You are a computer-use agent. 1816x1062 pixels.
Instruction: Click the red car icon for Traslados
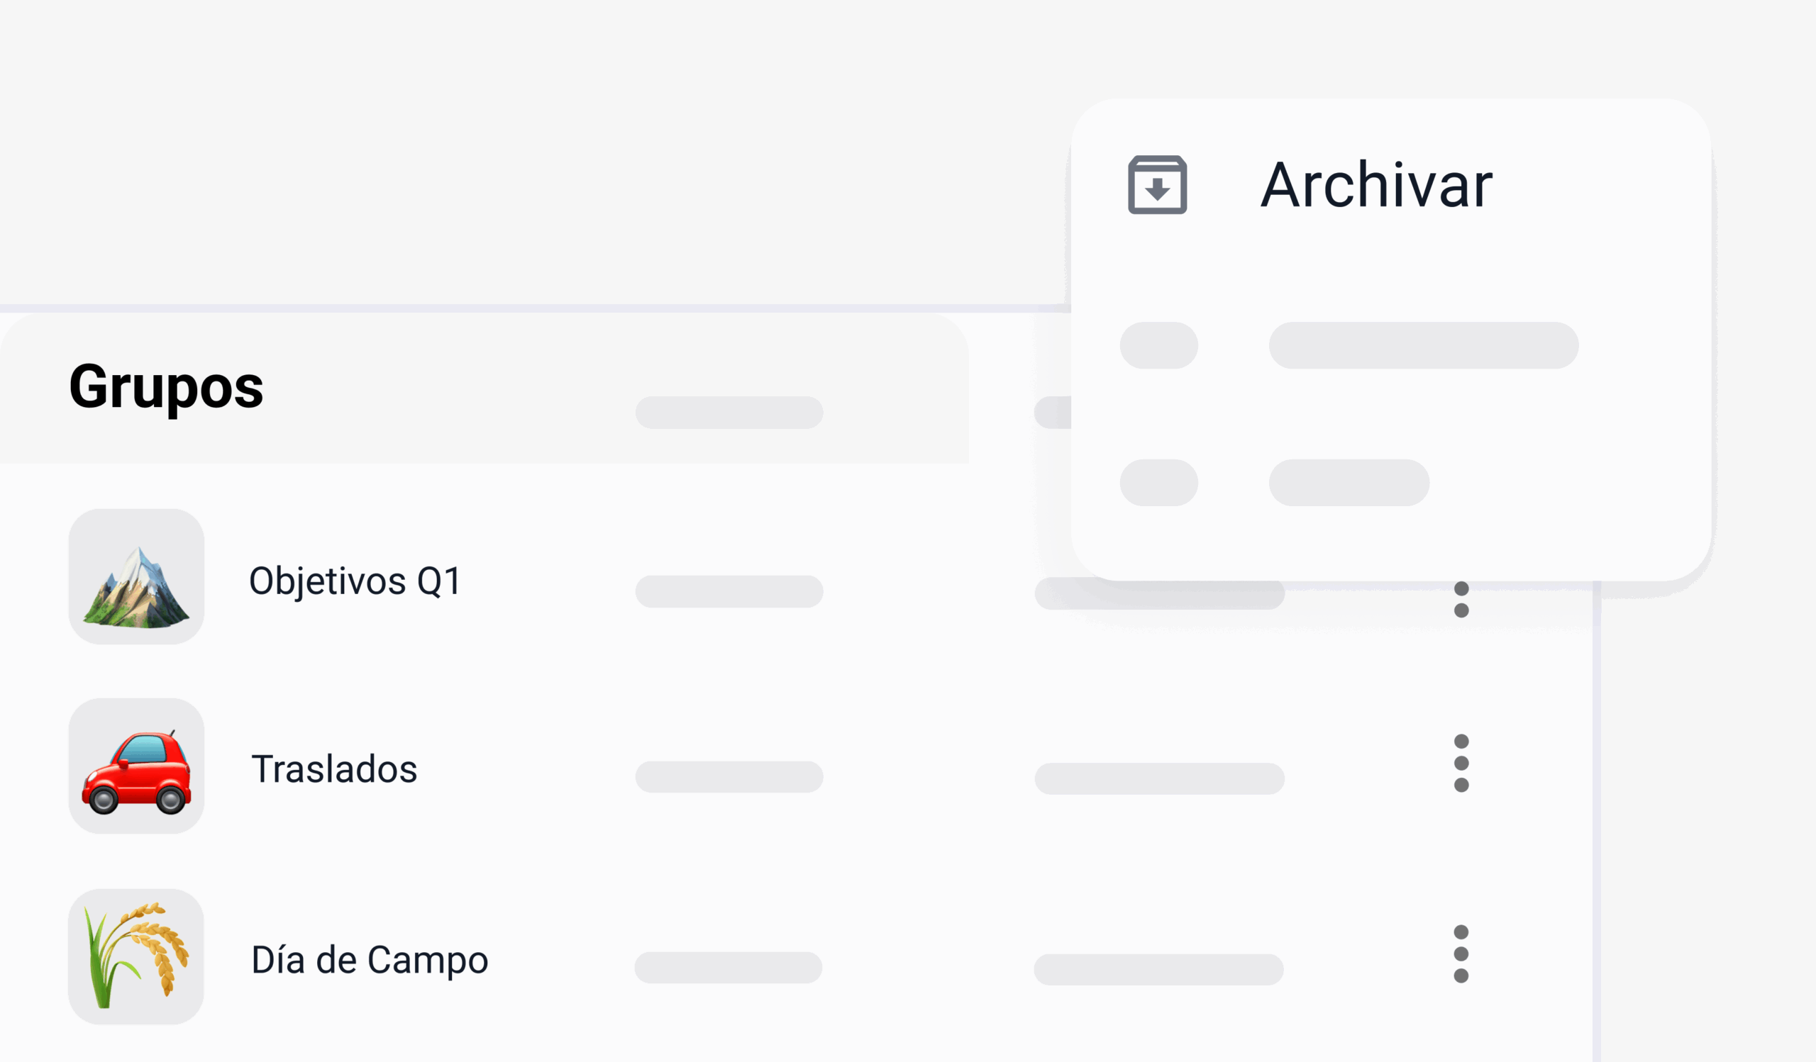click(136, 766)
